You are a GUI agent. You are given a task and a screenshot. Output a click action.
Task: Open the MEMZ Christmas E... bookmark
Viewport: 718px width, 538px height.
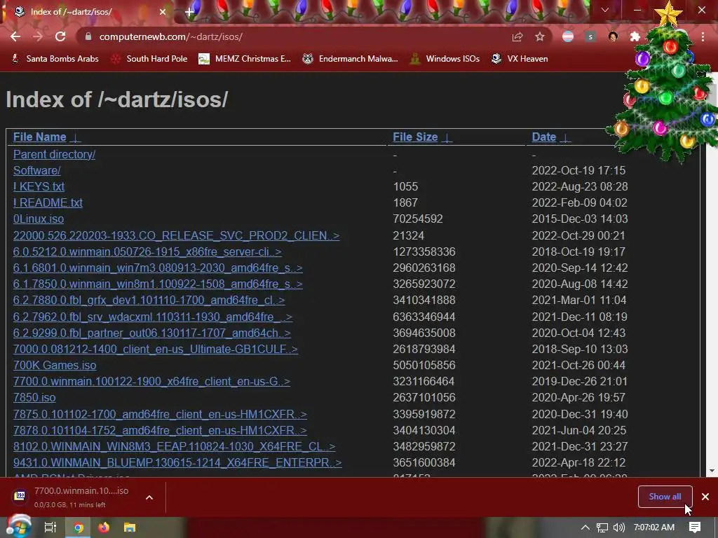[245, 59]
